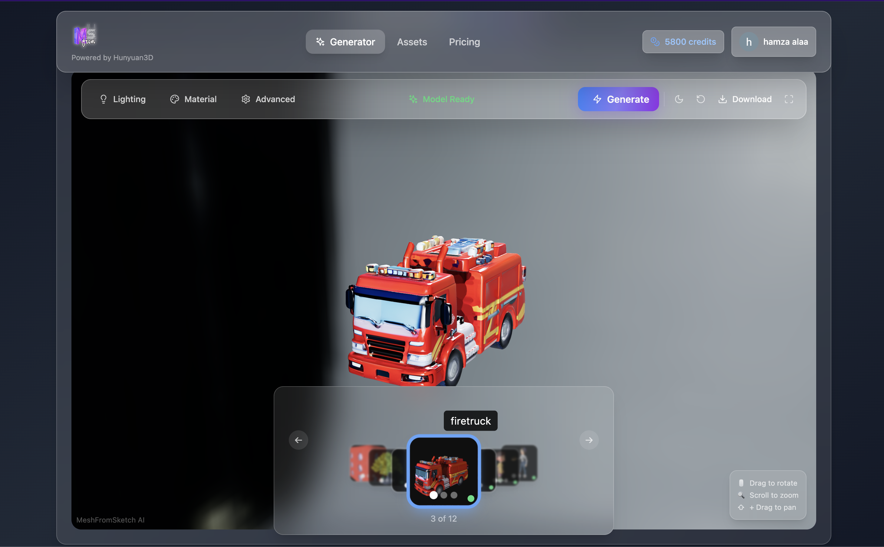Click the third dot on the firetruck thumbnail
Image resolution: width=884 pixels, height=547 pixels.
tap(454, 495)
